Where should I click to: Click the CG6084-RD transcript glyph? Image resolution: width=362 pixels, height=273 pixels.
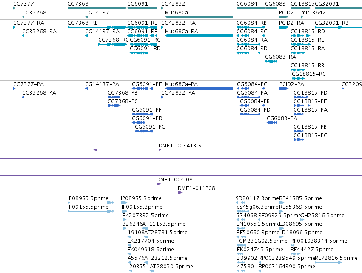[x=248, y=53]
